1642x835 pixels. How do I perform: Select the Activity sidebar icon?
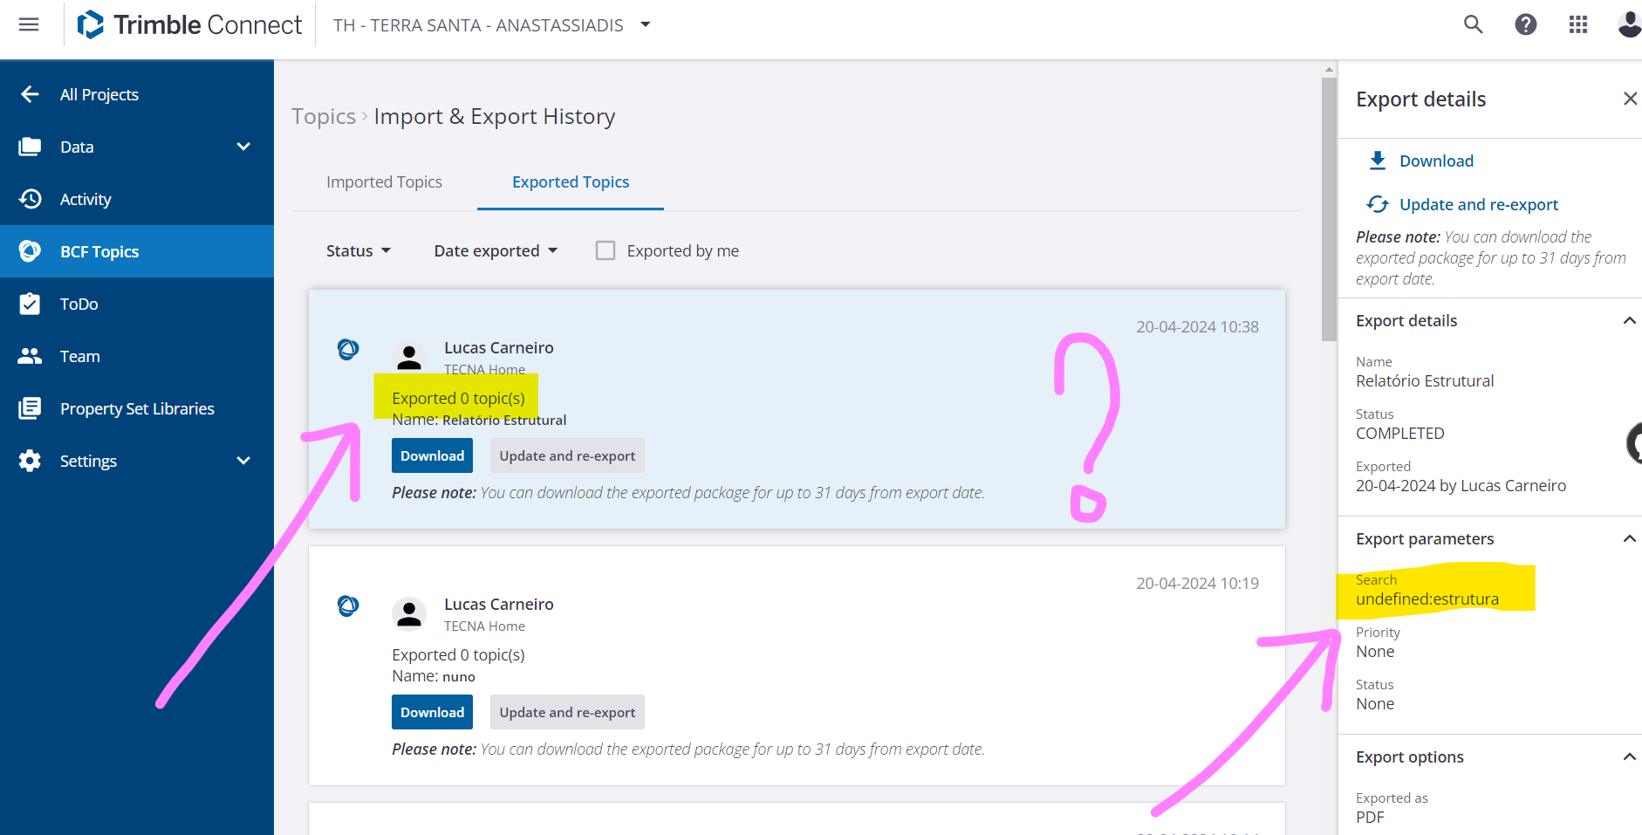point(30,199)
